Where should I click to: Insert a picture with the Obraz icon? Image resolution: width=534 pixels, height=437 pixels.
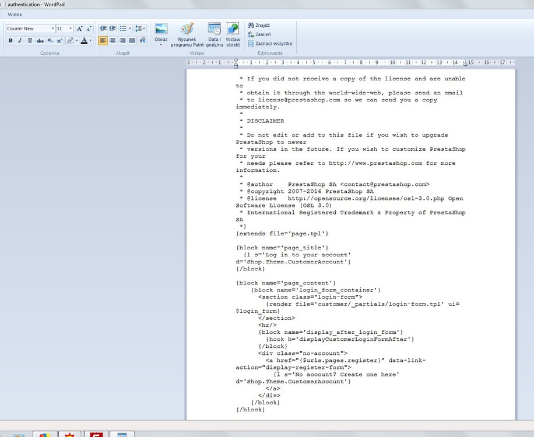tap(161, 29)
